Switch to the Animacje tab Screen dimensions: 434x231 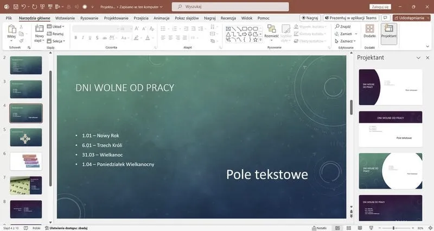tap(161, 18)
